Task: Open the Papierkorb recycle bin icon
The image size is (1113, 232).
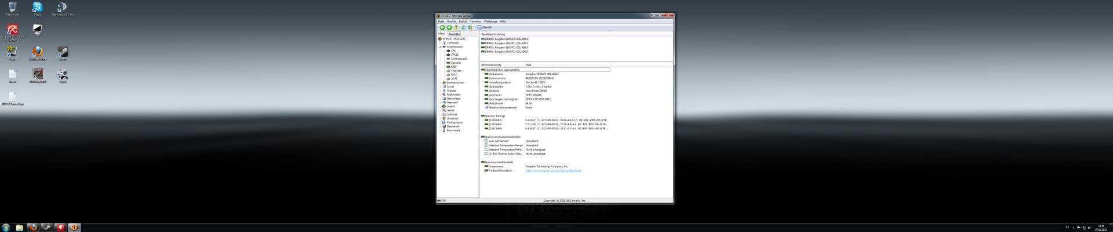Action: point(12,9)
